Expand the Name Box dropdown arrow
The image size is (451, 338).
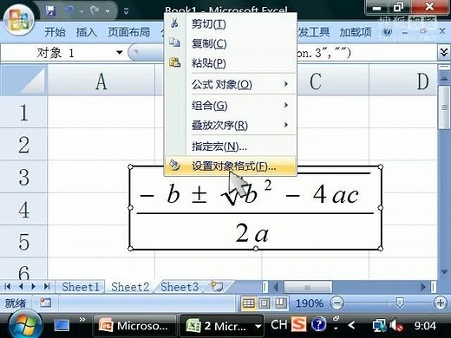coord(119,53)
